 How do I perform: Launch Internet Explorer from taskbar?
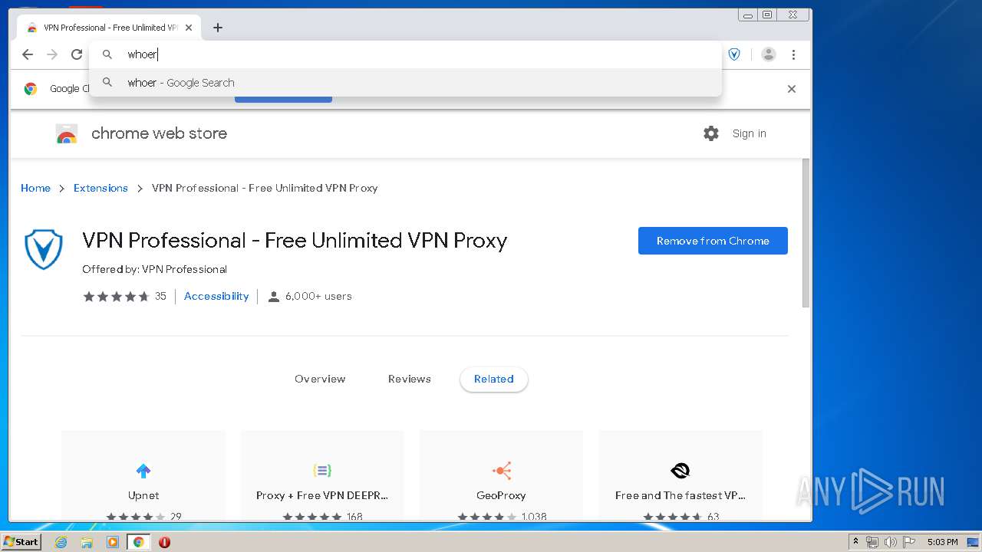(x=61, y=542)
